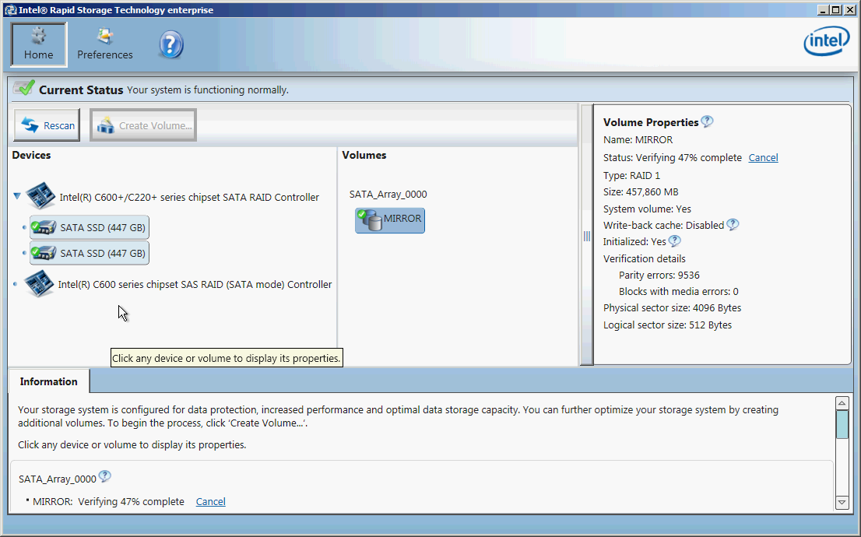
Task: Select Intel C600 SAS RAID (SATA mode) Controller label
Action: click(x=195, y=284)
